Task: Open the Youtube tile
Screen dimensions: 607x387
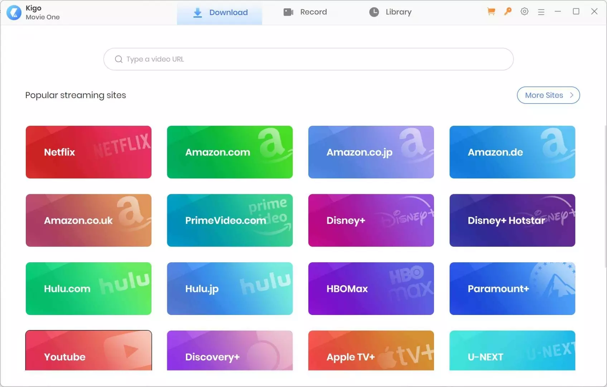Action: tap(88, 350)
